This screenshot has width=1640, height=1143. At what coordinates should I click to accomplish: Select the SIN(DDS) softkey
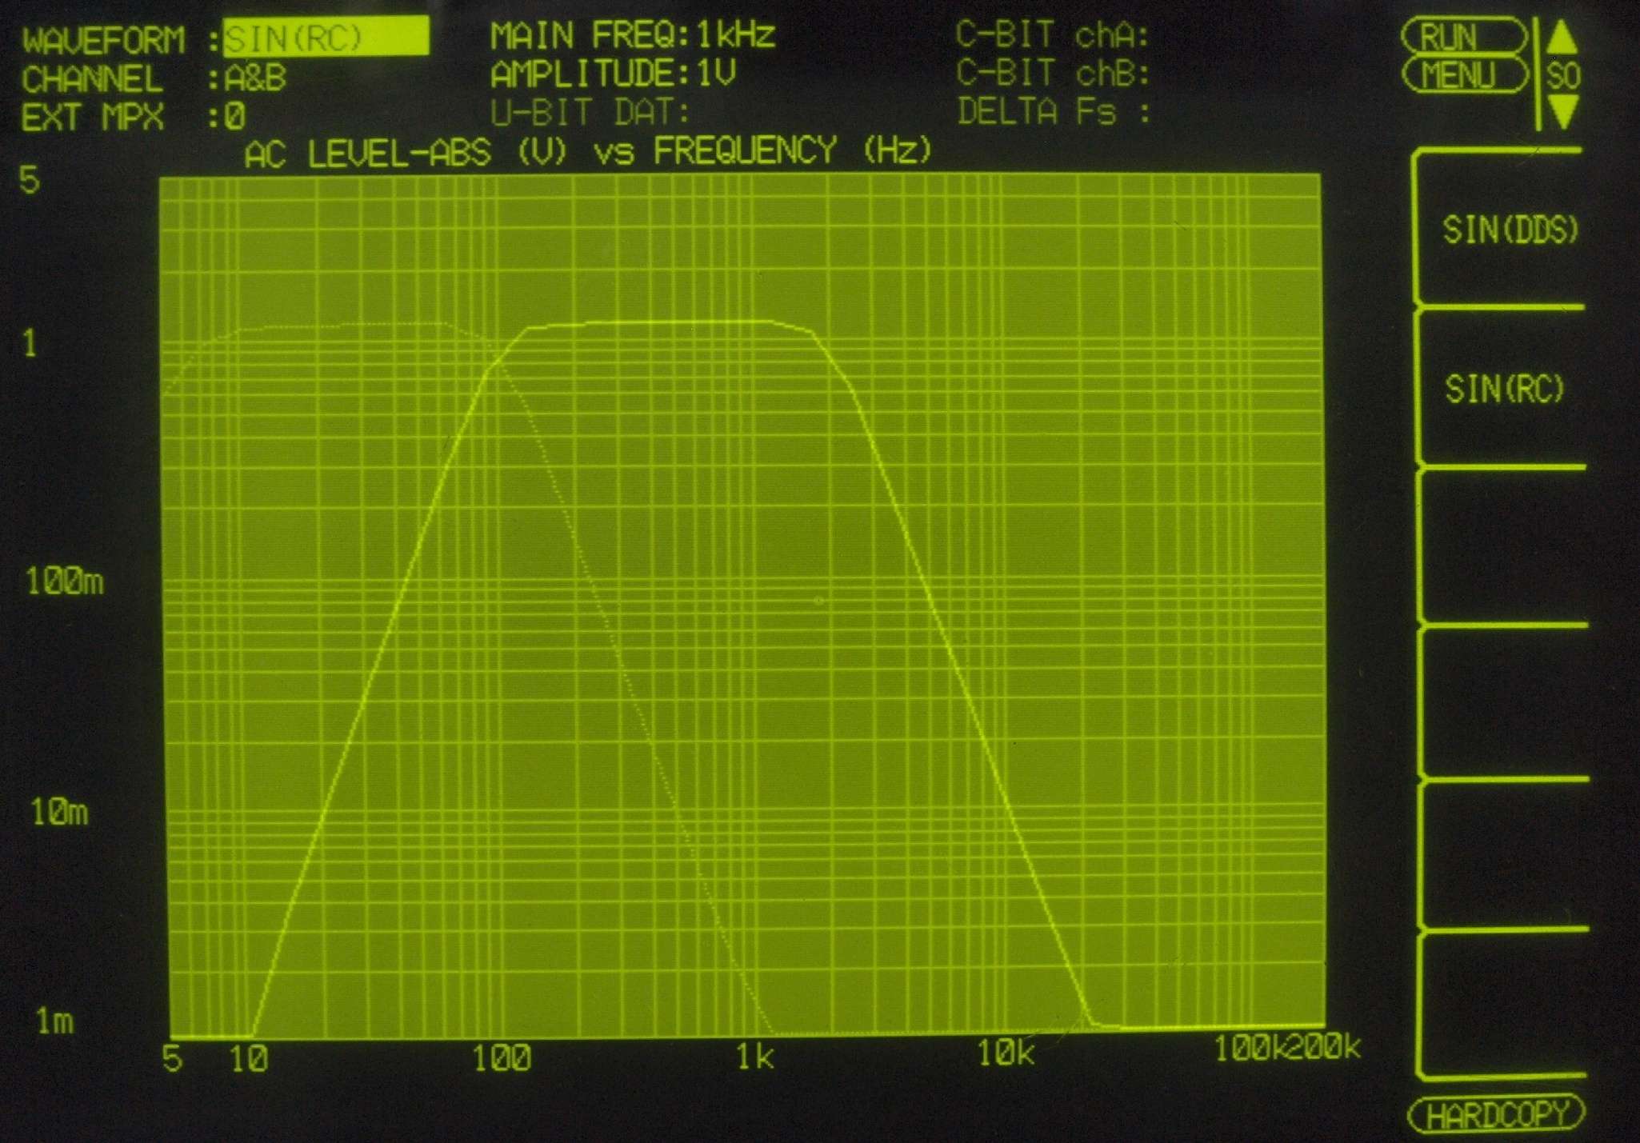(1509, 230)
